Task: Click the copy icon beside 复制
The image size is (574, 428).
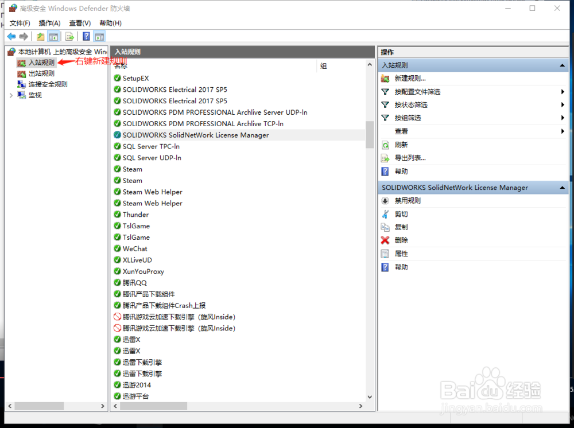Action: tap(385, 227)
